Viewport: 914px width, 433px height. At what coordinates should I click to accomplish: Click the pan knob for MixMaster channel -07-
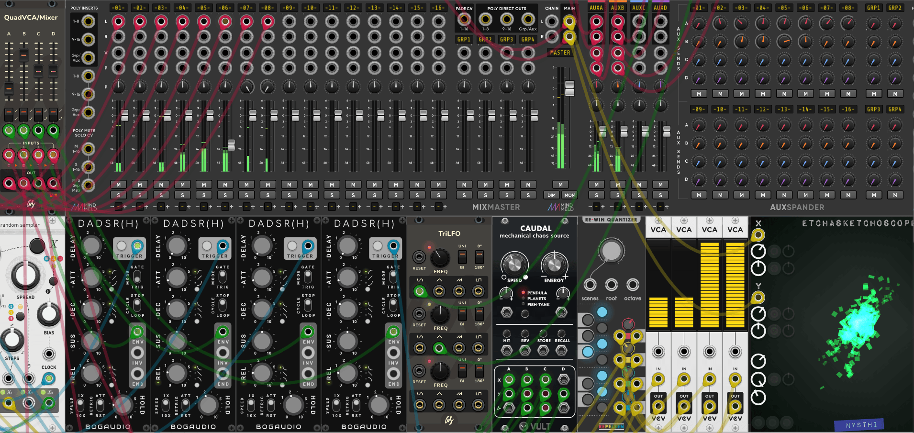pos(246,87)
